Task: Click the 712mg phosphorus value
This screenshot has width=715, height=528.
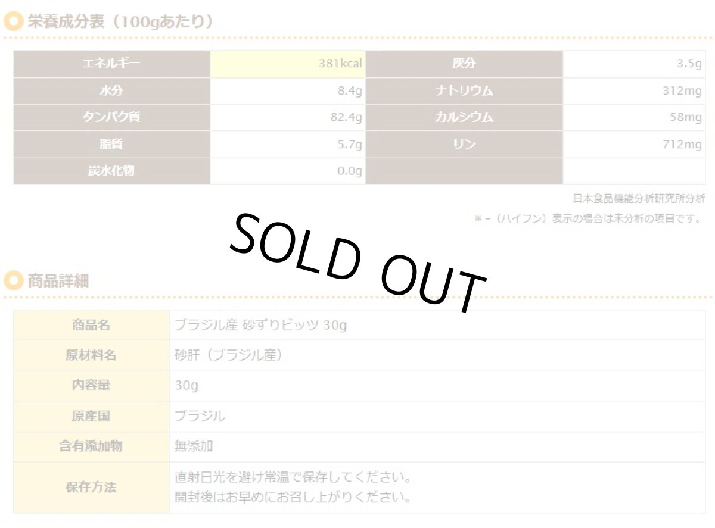Action: coord(682,145)
